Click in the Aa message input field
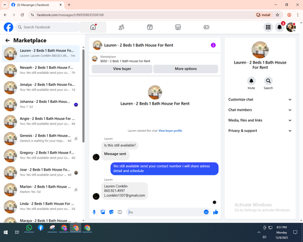Viewport: 303px width, 242px height. (x=165, y=212)
